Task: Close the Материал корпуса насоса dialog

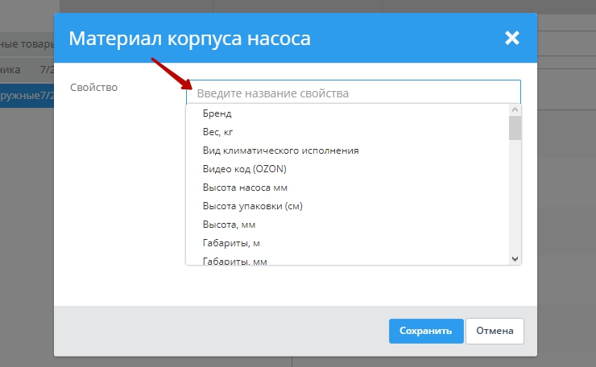Action: (511, 38)
